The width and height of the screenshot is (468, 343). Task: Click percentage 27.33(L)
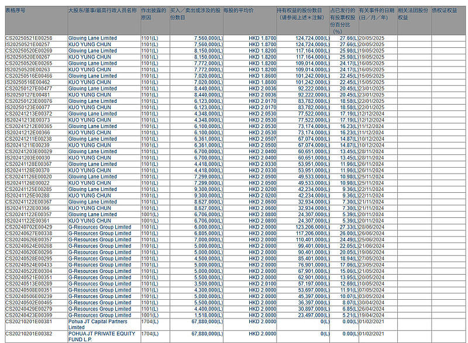pyautogui.click(x=349, y=227)
